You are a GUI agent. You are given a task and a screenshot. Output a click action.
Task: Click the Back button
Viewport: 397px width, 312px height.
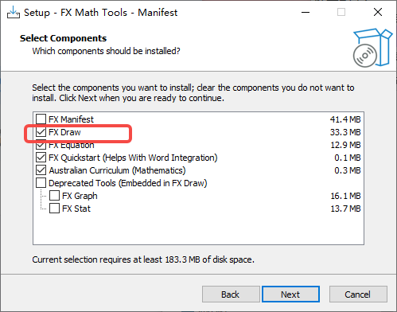coord(231,294)
